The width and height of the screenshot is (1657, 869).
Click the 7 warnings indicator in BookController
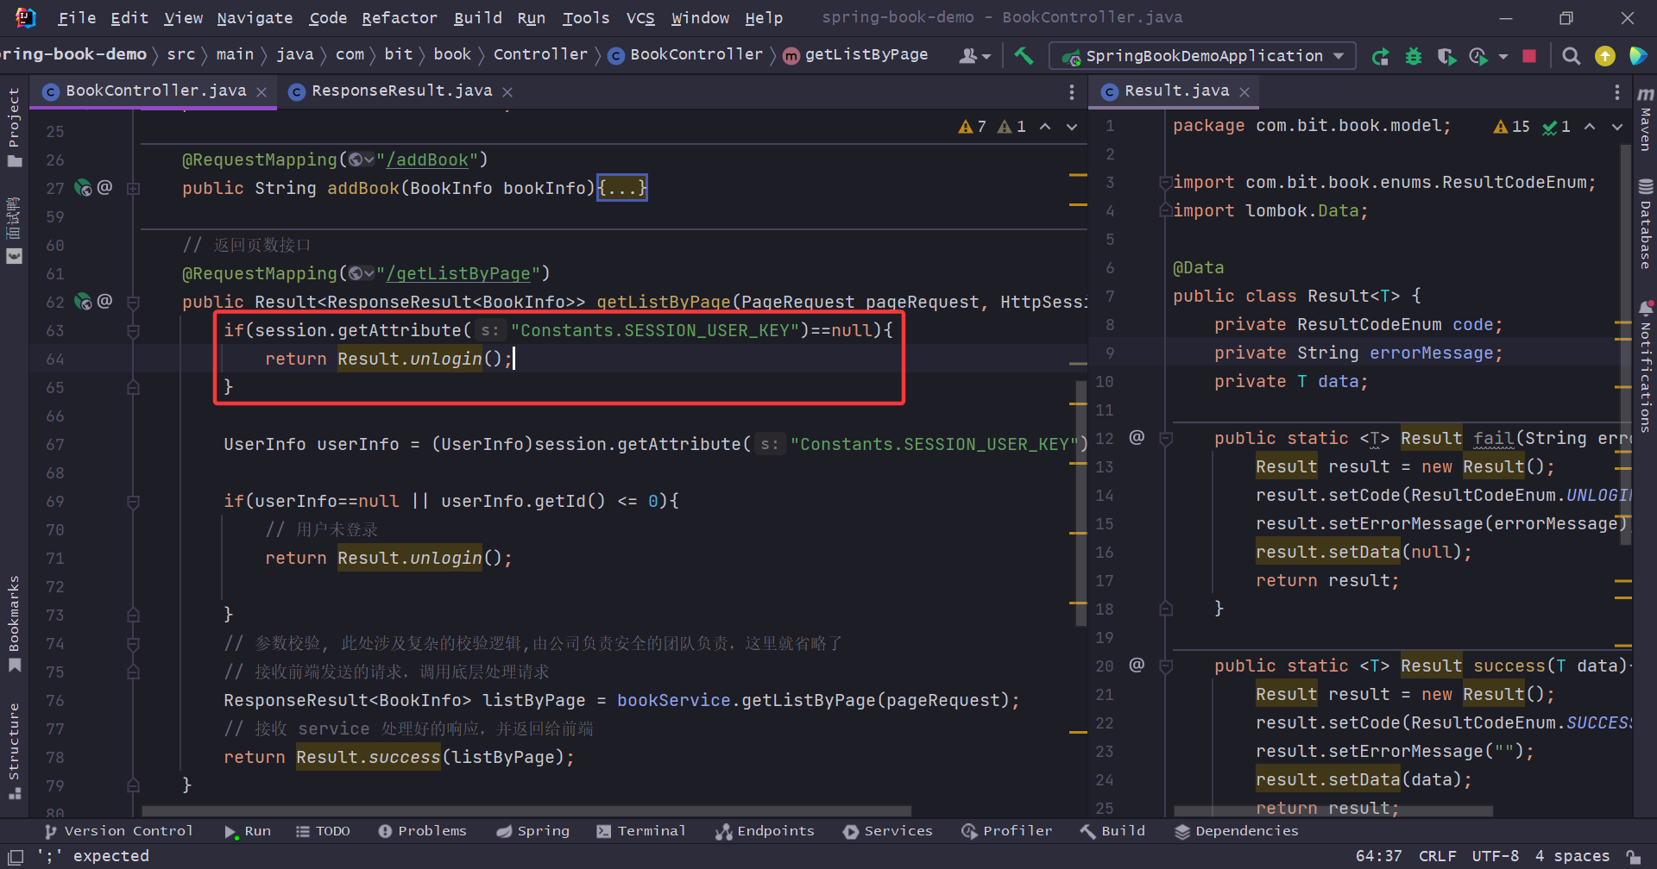(972, 127)
